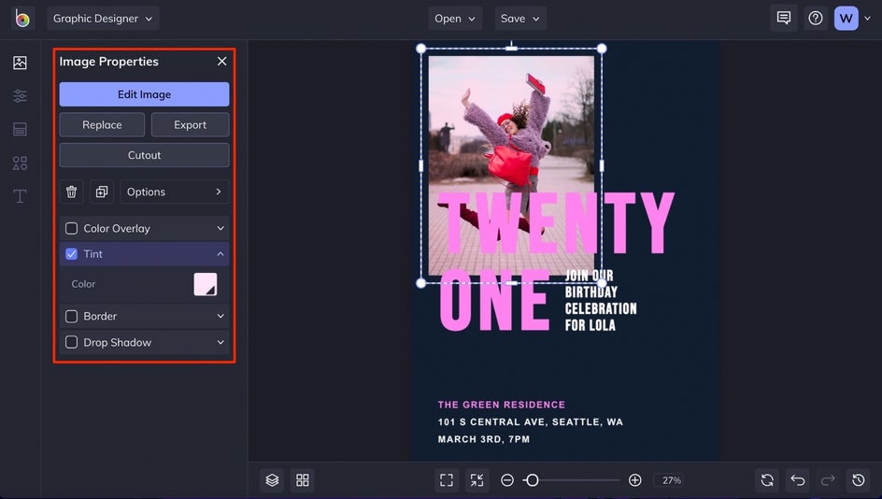Screen dimensions: 882x499
Task: Open the history icon
Action: point(859,480)
